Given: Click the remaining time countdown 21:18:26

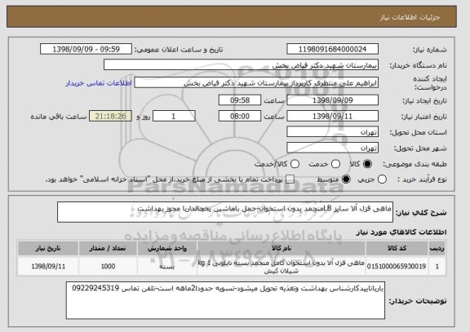Looking at the screenshot, I should click(111, 116).
